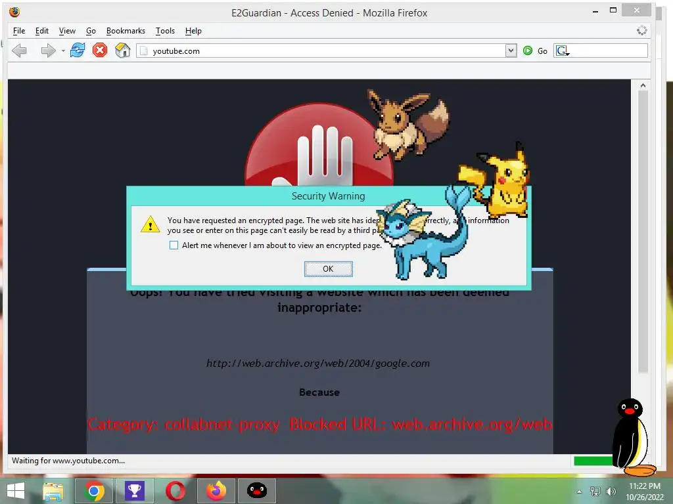Click the Forward arrow navigation button
Screen dimensions: 673x504
tap(48, 51)
